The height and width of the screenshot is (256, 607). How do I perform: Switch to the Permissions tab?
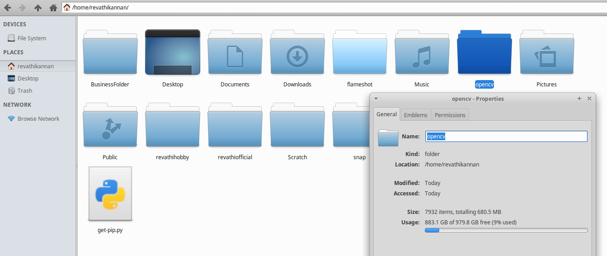(x=450, y=115)
